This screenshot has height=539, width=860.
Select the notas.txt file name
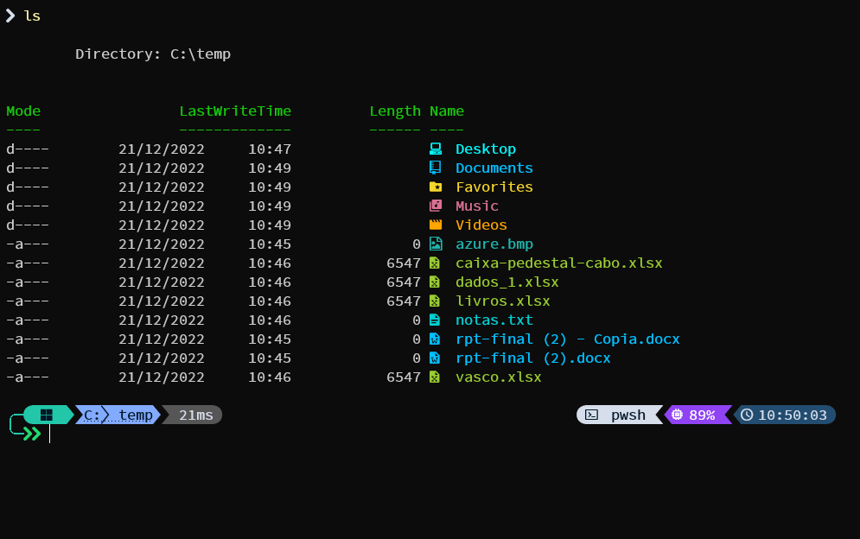(494, 320)
